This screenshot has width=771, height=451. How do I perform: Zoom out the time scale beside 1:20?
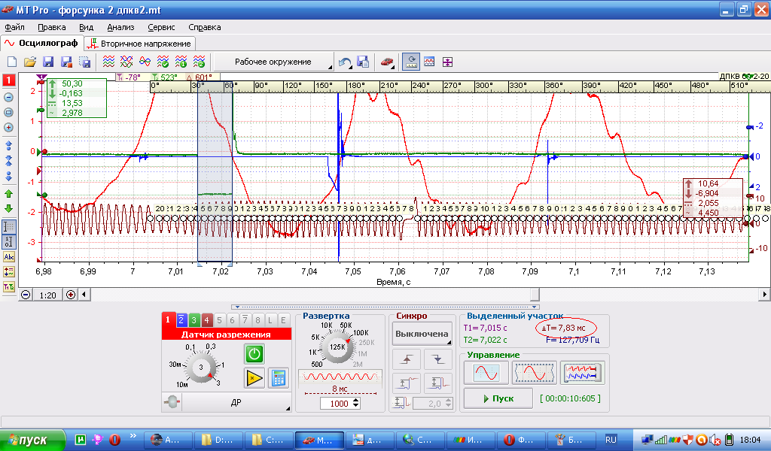(x=26, y=295)
